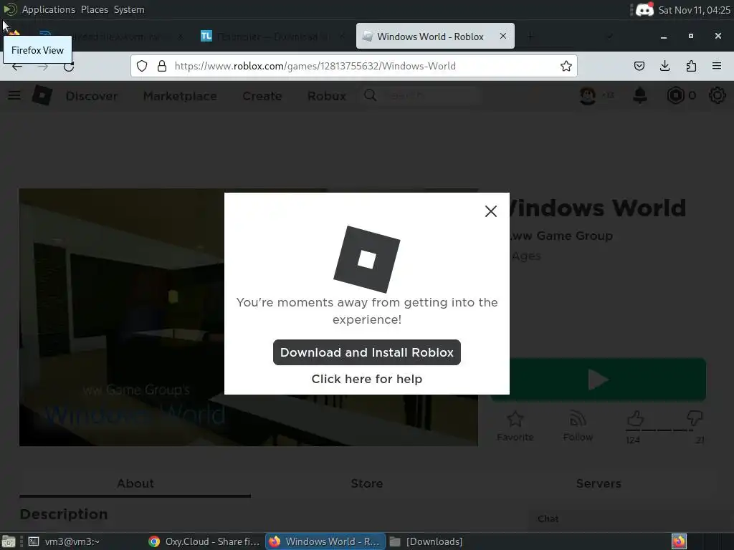Close the Windows World - Roblox tab

502,36
